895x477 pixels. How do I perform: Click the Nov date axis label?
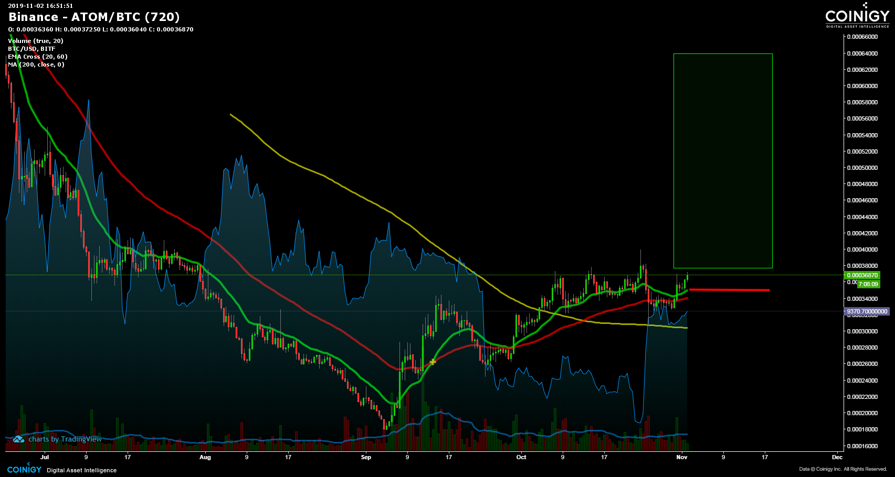tap(682, 457)
